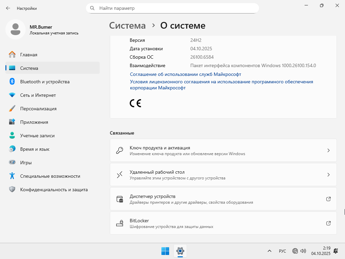345x259 pixels.
Task: Click the back arrow in Settings header
Action: click(x=8, y=8)
